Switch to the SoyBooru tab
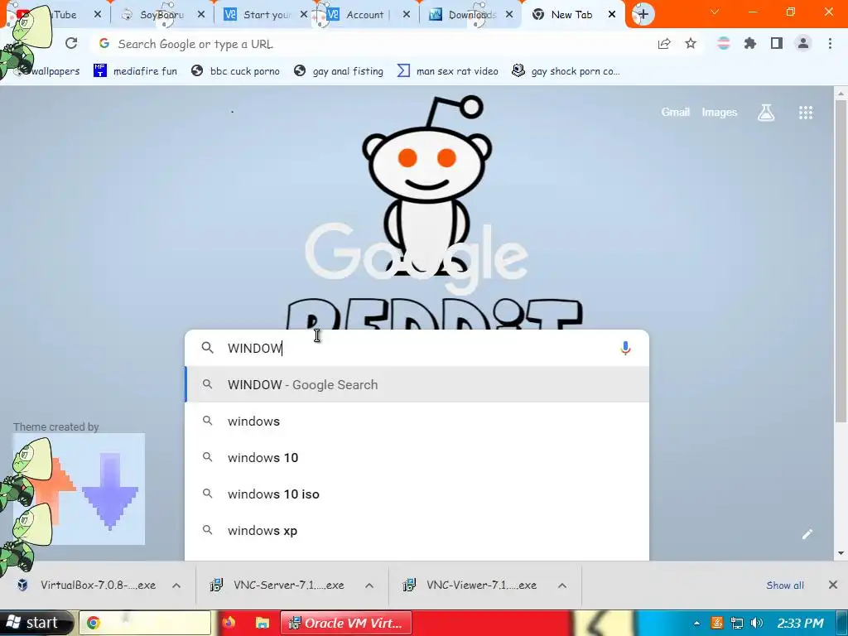The height and width of the screenshot is (636, 848). [x=161, y=15]
